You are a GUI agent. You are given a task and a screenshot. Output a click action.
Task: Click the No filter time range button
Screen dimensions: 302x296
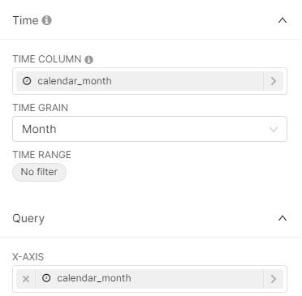point(39,172)
